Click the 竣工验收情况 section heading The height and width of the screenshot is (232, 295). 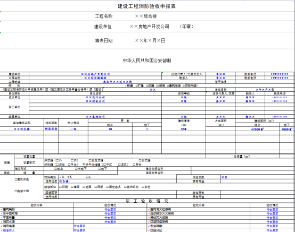[147, 201]
